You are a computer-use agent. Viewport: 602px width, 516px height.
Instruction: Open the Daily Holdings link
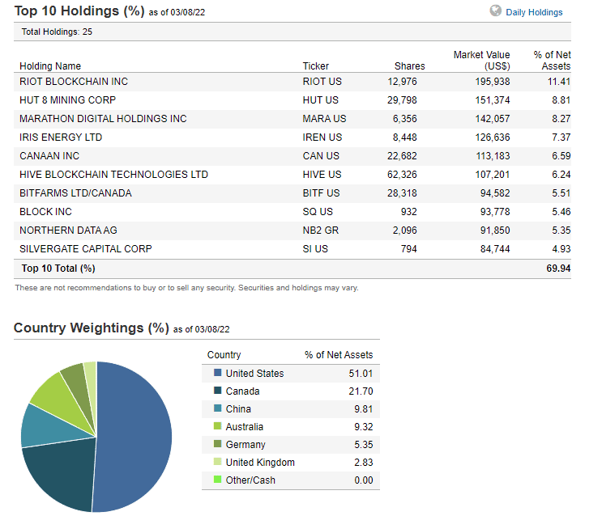534,12
